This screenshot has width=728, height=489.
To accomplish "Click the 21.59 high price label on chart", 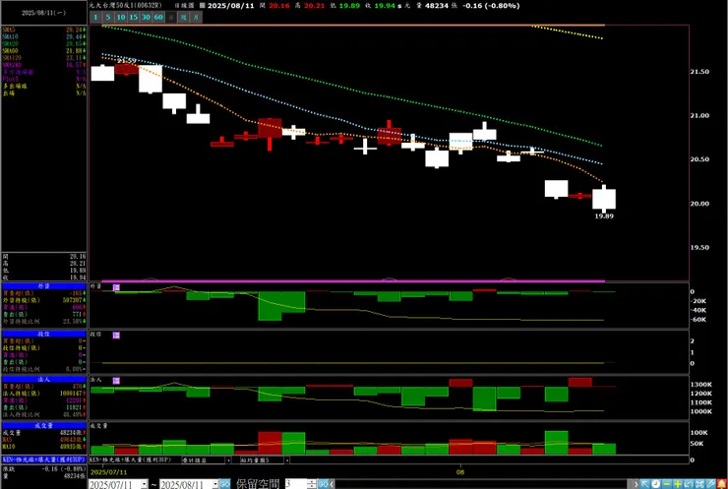I will [x=126, y=61].
